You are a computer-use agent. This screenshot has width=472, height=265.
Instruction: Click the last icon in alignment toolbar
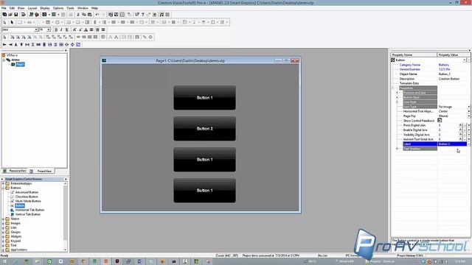tap(78, 44)
